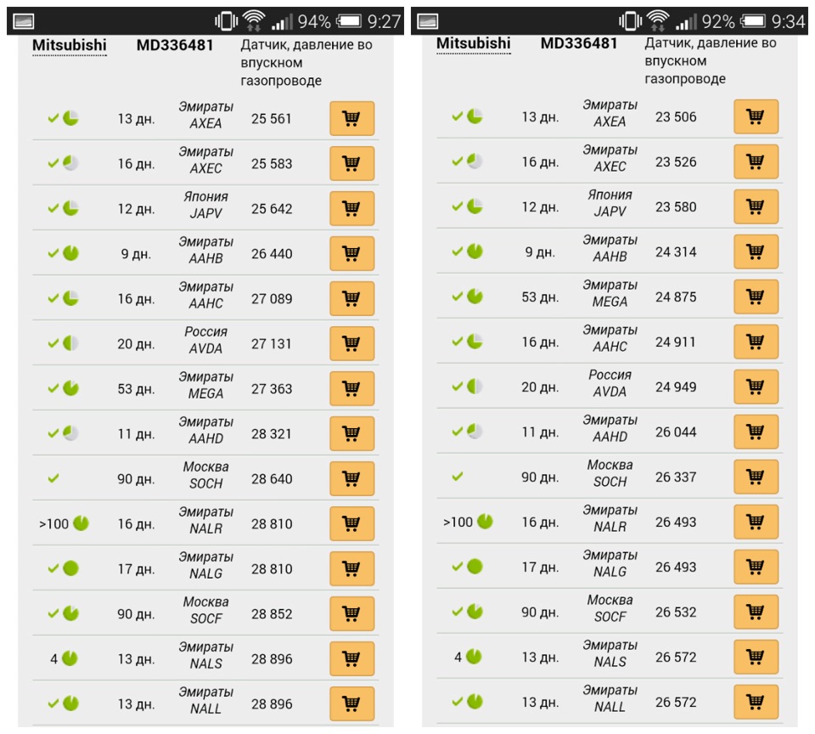This screenshot has height=734, width=815.
Task: Select part number MD336481 in the 9:27 screenshot
Action: pyautogui.click(x=175, y=45)
